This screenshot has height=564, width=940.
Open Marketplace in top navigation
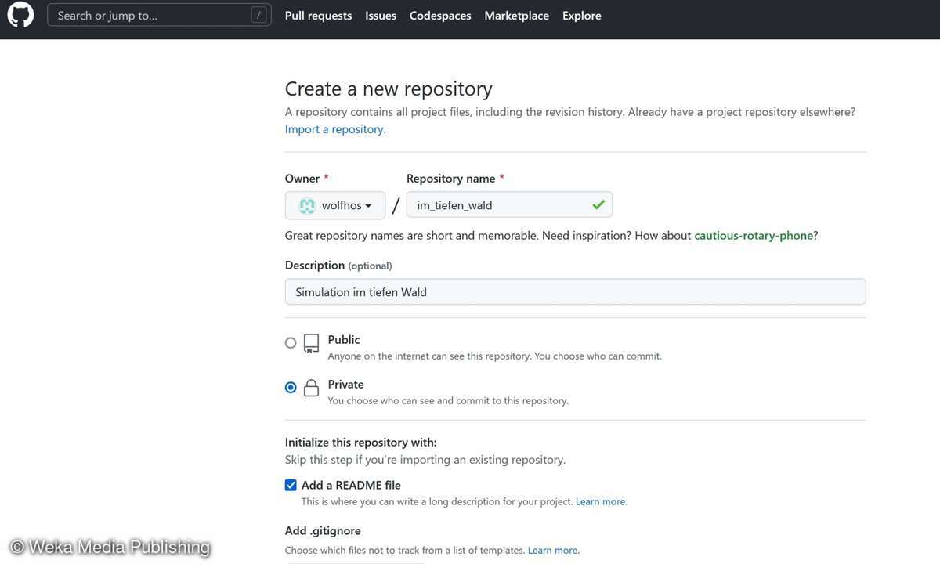click(517, 16)
